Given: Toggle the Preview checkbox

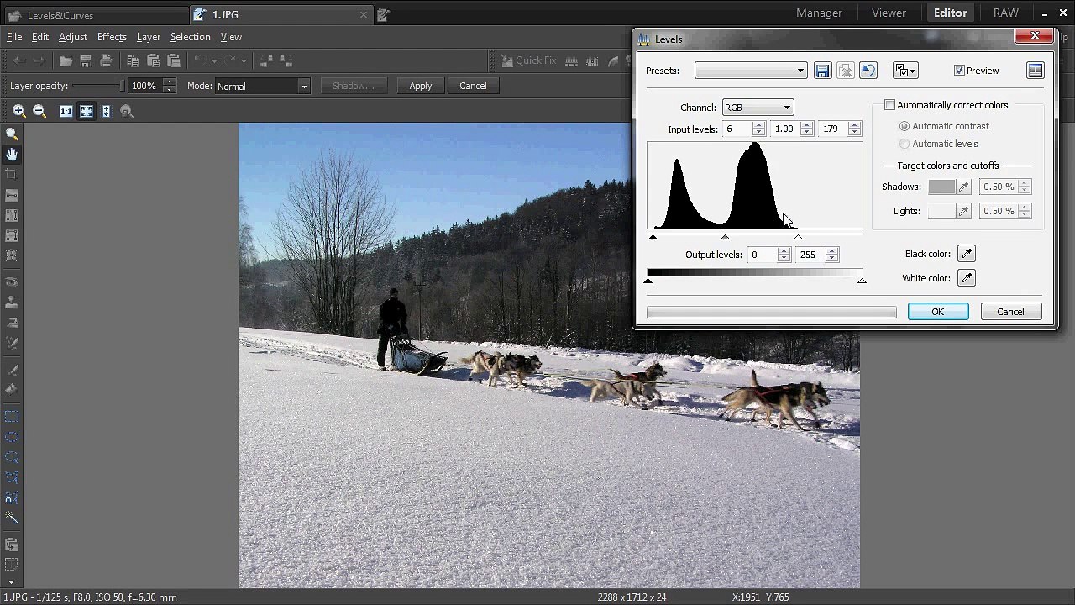Looking at the screenshot, I should coord(959,71).
